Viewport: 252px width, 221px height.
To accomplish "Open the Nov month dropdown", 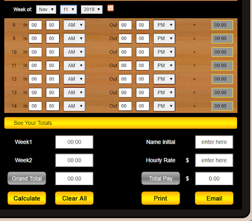I will click(x=46, y=9).
